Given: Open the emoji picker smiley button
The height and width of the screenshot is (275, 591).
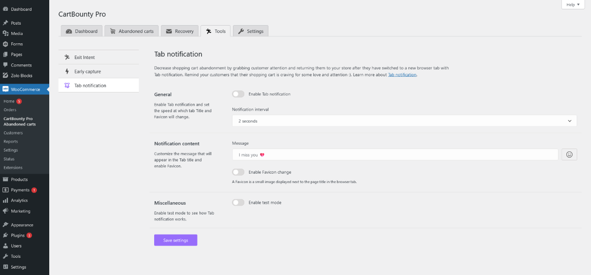Looking at the screenshot, I should (x=569, y=154).
